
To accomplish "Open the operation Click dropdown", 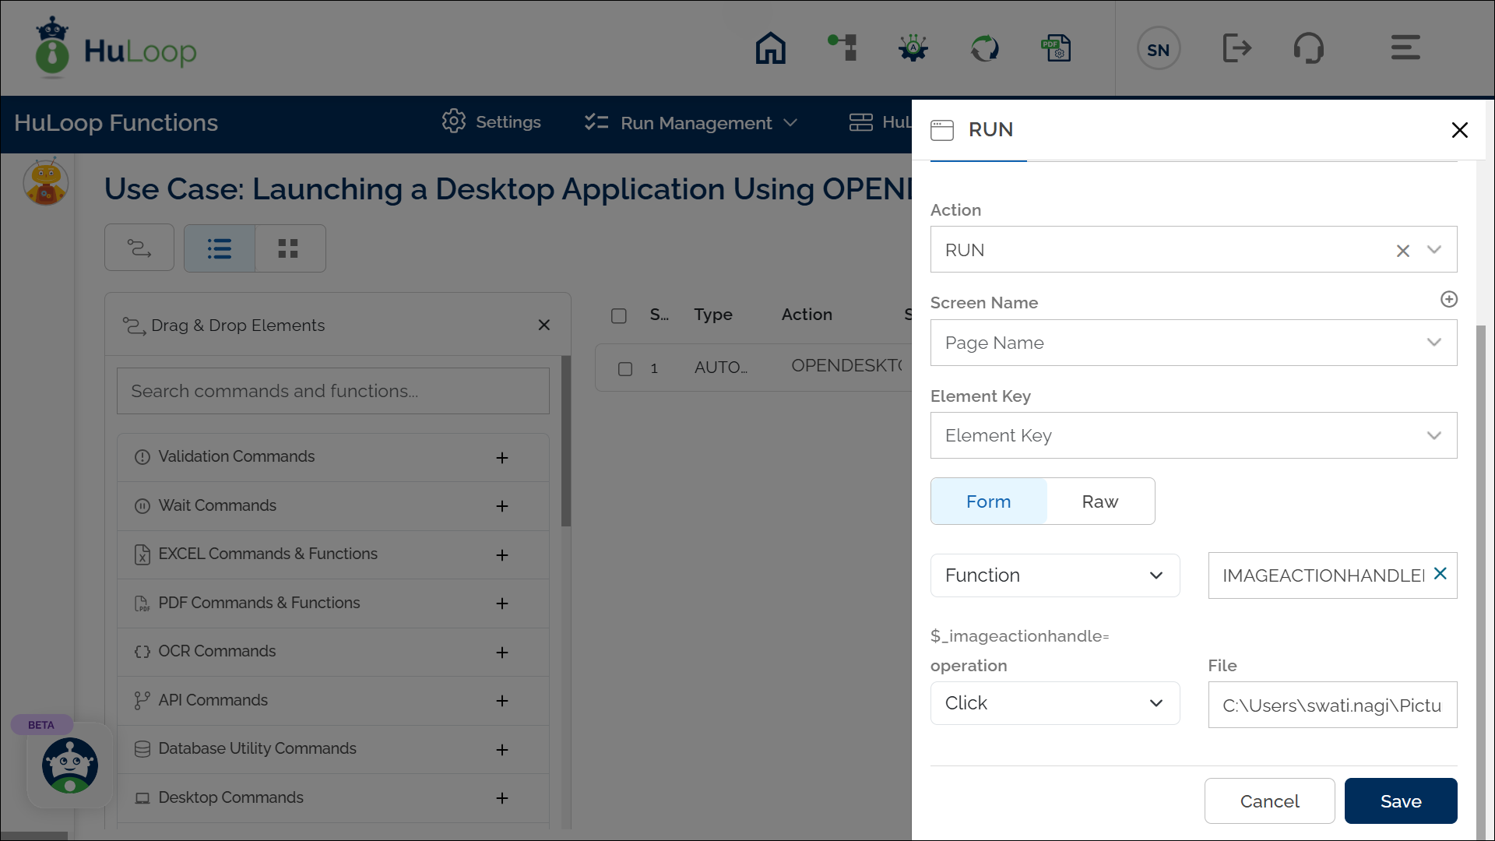I will click(x=1054, y=703).
